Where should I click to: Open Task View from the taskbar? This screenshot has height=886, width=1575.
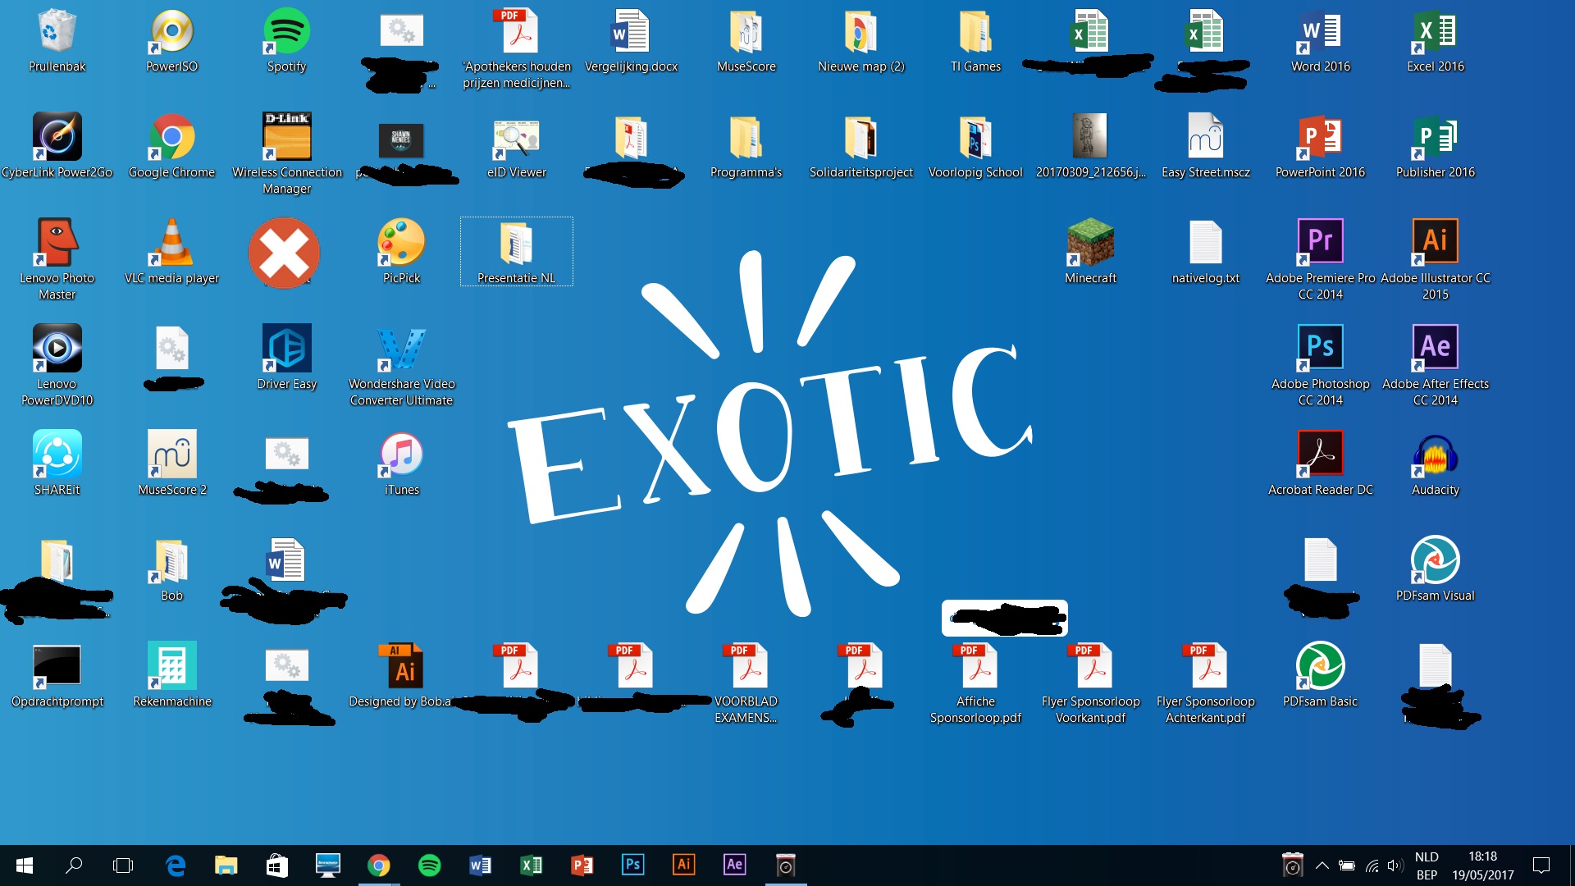(x=123, y=865)
